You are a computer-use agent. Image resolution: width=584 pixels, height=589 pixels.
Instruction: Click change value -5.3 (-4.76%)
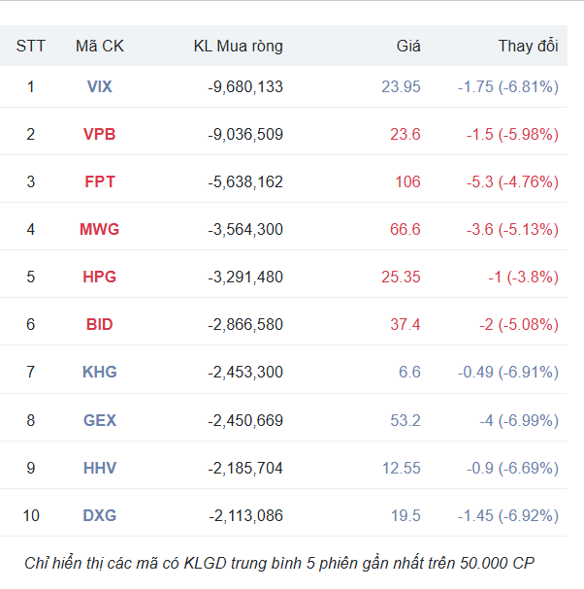(512, 182)
